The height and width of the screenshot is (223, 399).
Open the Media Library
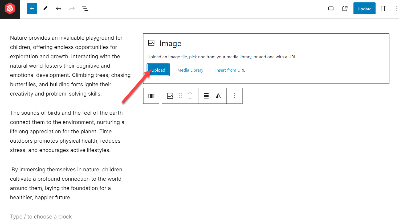pos(190,70)
